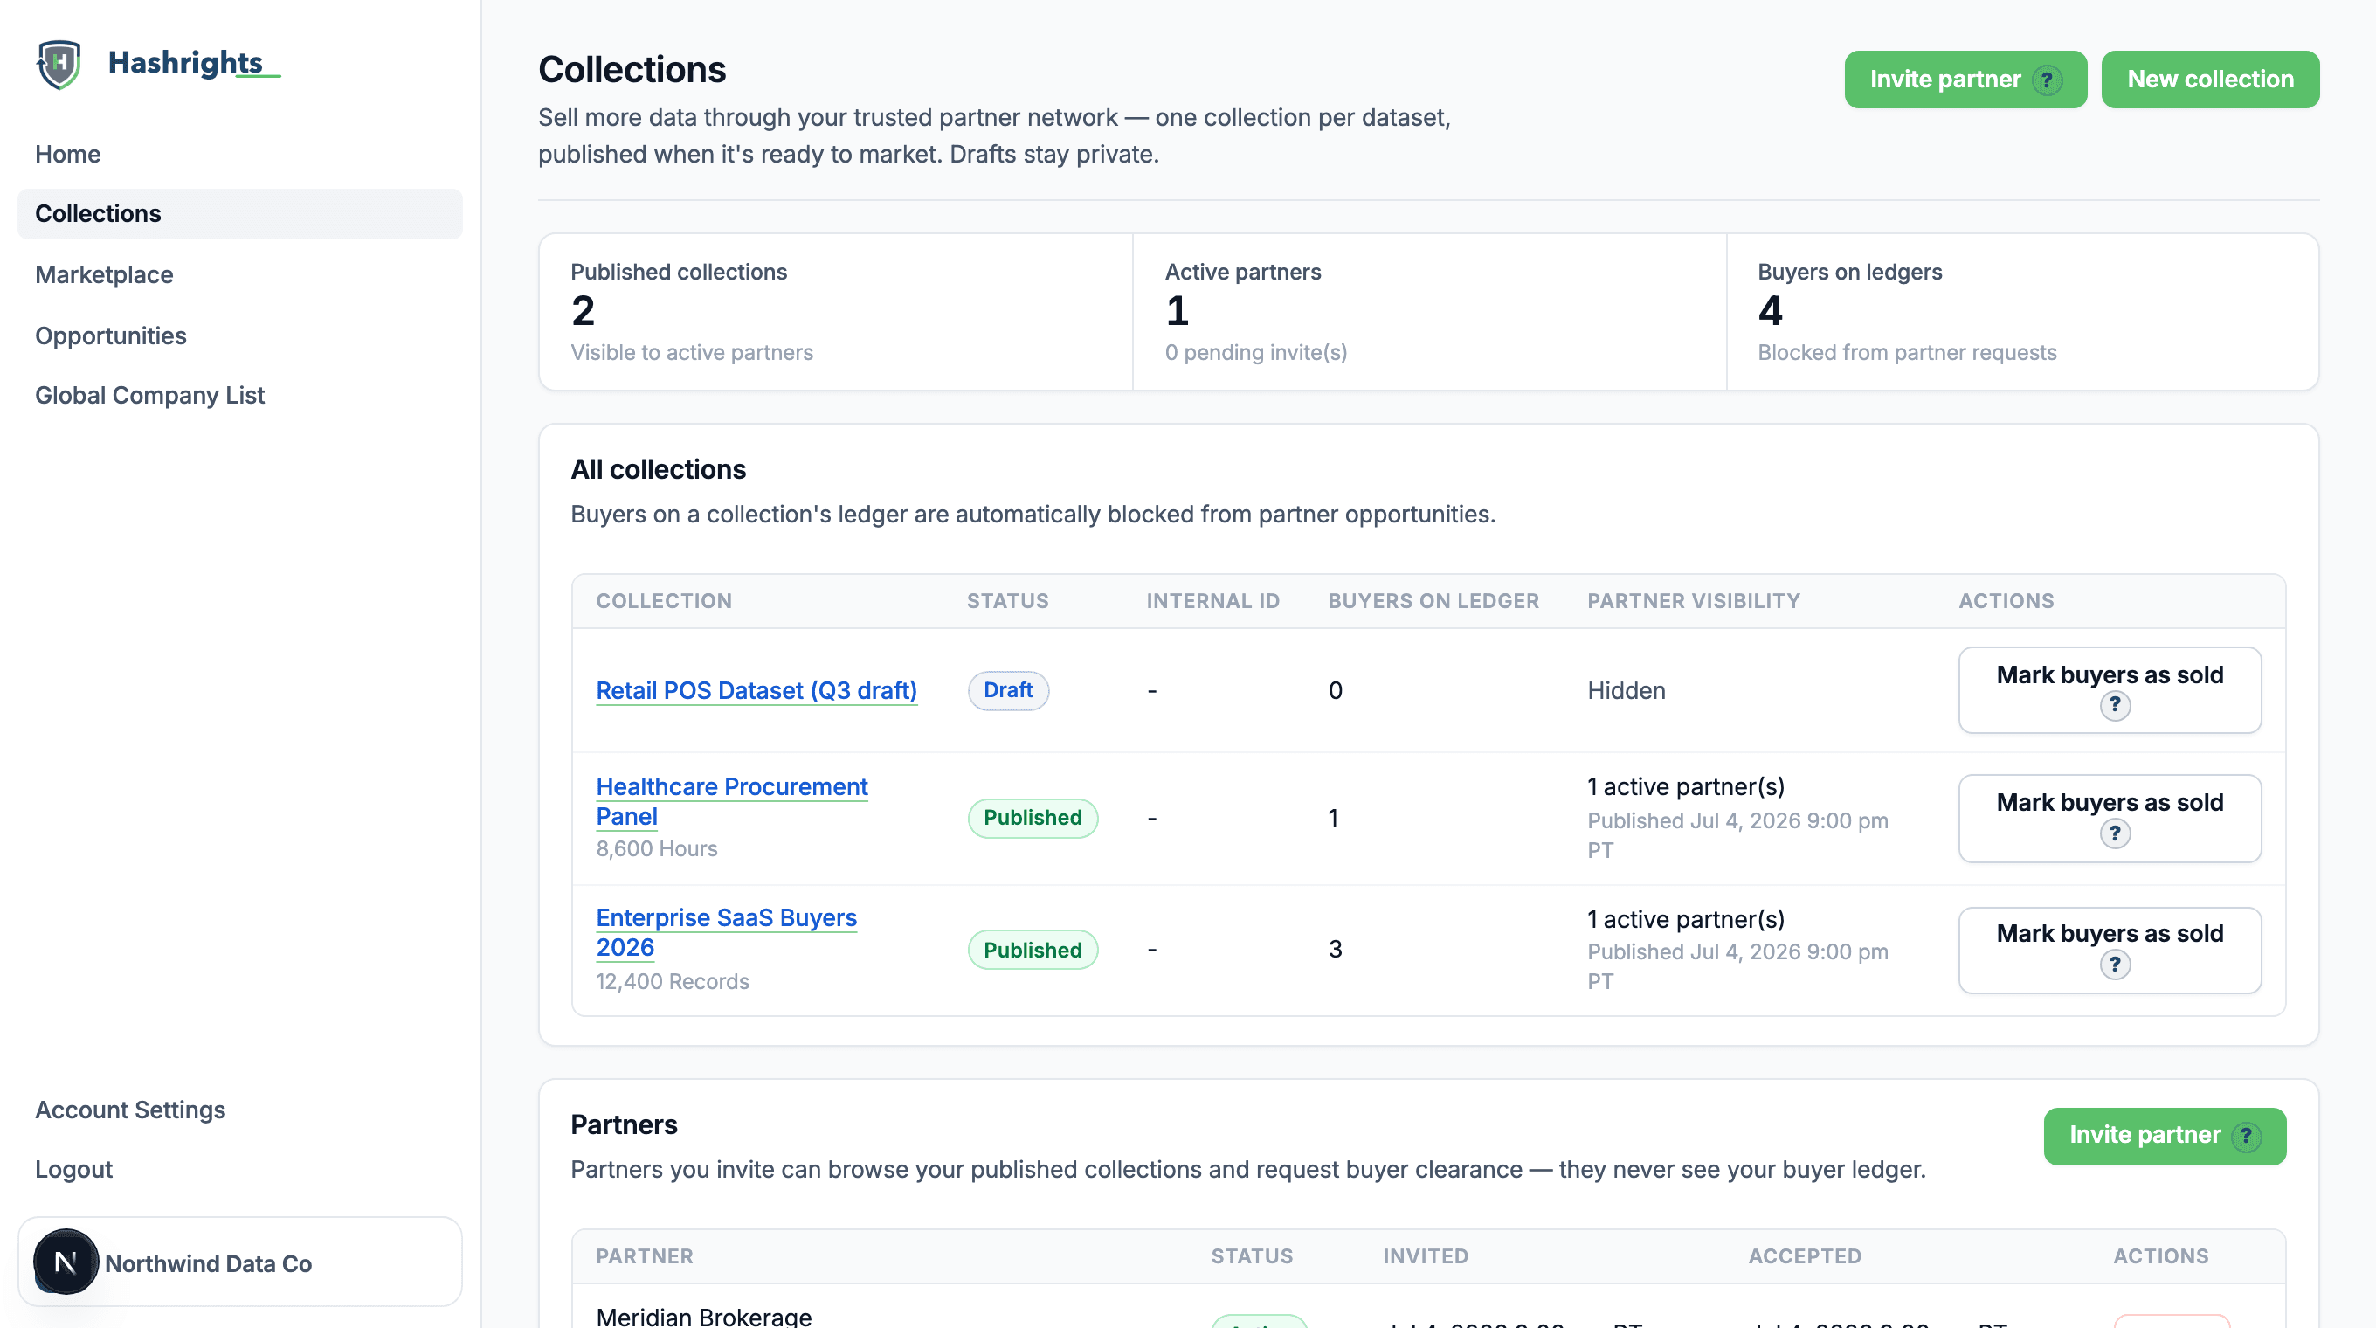Click the PARTNER VISIBILITY column header

[x=1694, y=601]
